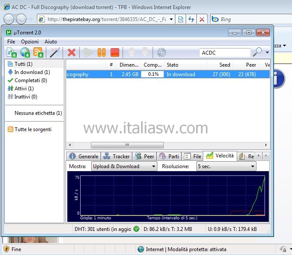Click the green network status check icon
This screenshot has width=292, height=255.
(136, 229)
